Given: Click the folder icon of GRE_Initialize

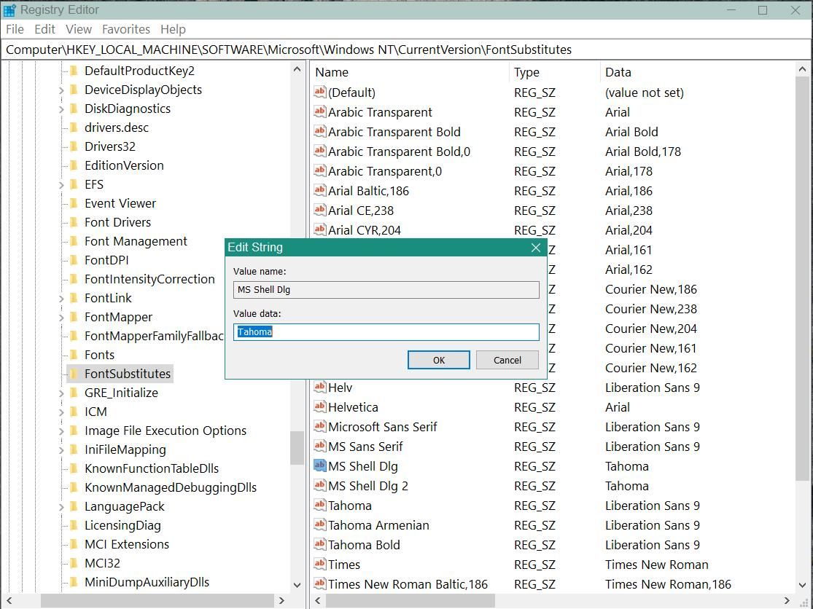Looking at the screenshot, I should (x=74, y=393).
